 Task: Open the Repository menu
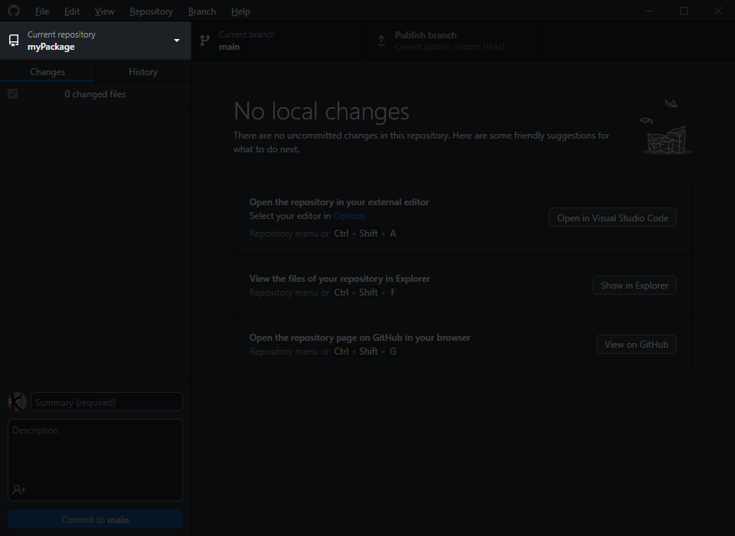pyautogui.click(x=151, y=11)
